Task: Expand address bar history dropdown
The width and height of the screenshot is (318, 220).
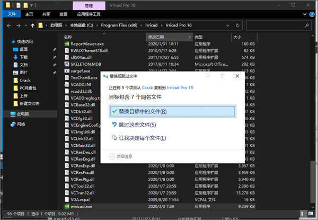Action: pos(227,25)
